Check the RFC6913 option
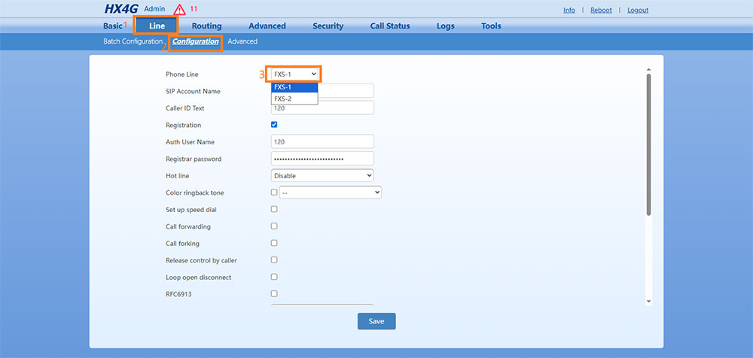This screenshot has width=753, height=358. point(274,294)
